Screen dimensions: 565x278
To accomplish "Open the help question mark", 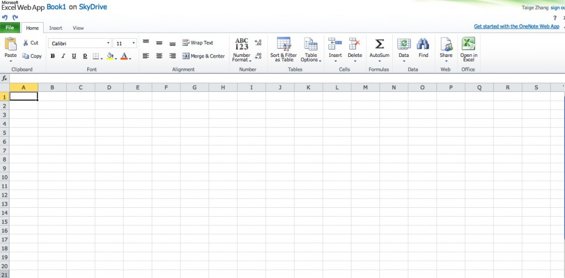I will 555,18.
